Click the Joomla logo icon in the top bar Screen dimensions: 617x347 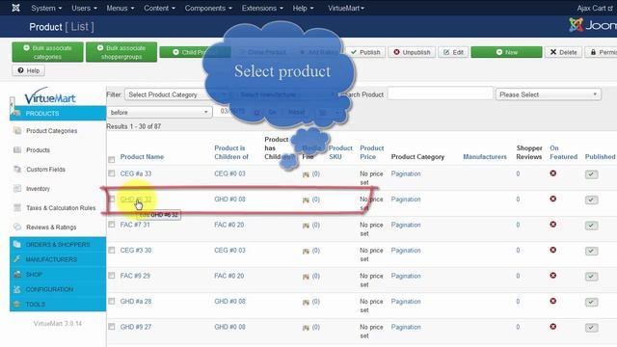pos(15,8)
